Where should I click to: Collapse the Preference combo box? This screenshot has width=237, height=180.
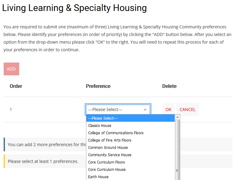[x=118, y=110]
